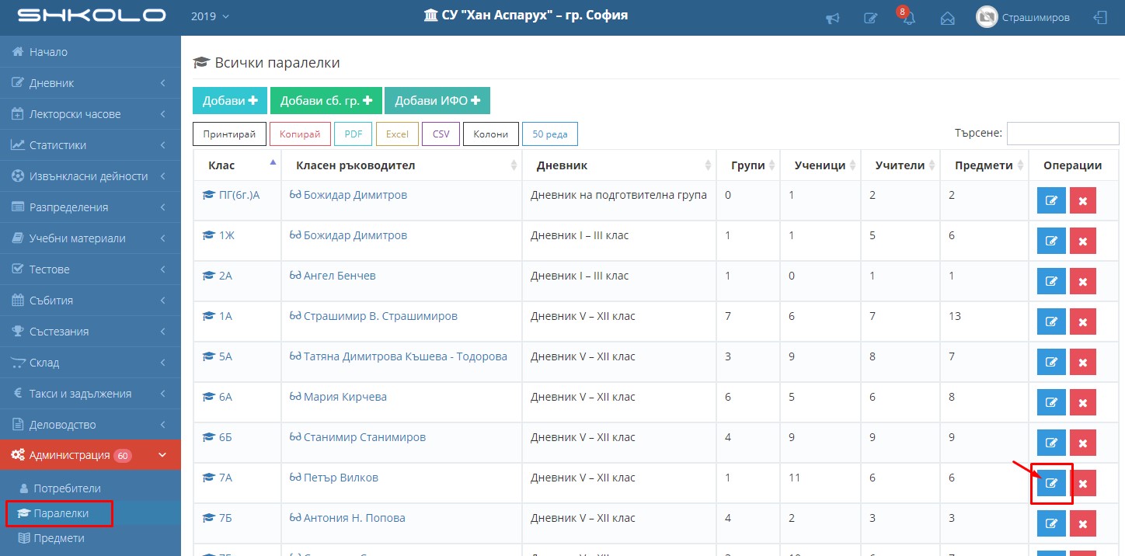Edit the 1Ж class row

pos(1052,241)
